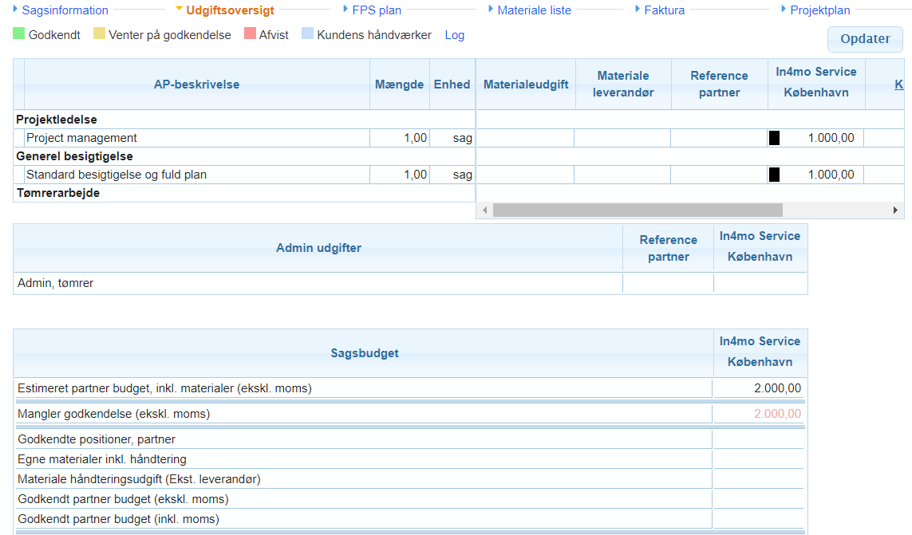Click the blue Kundens håndværker swatch
The height and width of the screenshot is (535, 912).
click(307, 34)
